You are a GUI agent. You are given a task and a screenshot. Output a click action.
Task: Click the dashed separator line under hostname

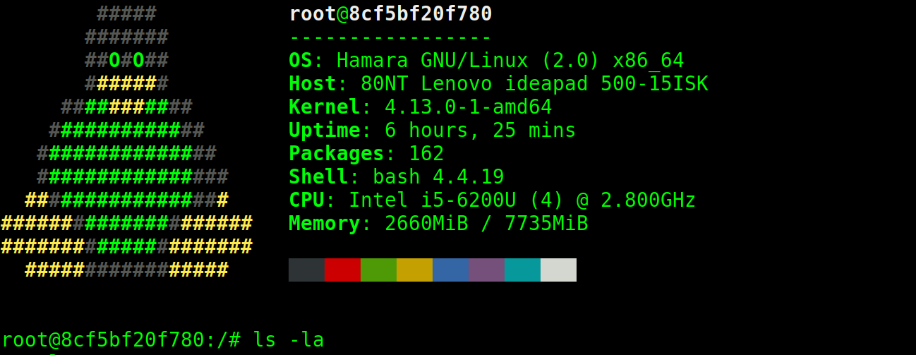pyautogui.click(x=390, y=37)
